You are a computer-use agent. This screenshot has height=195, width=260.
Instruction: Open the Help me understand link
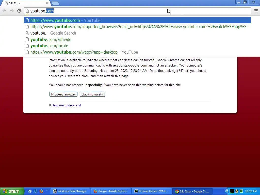[66, 105]
